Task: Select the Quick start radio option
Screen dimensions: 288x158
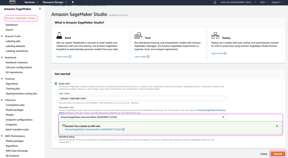Action: [56, 84]
